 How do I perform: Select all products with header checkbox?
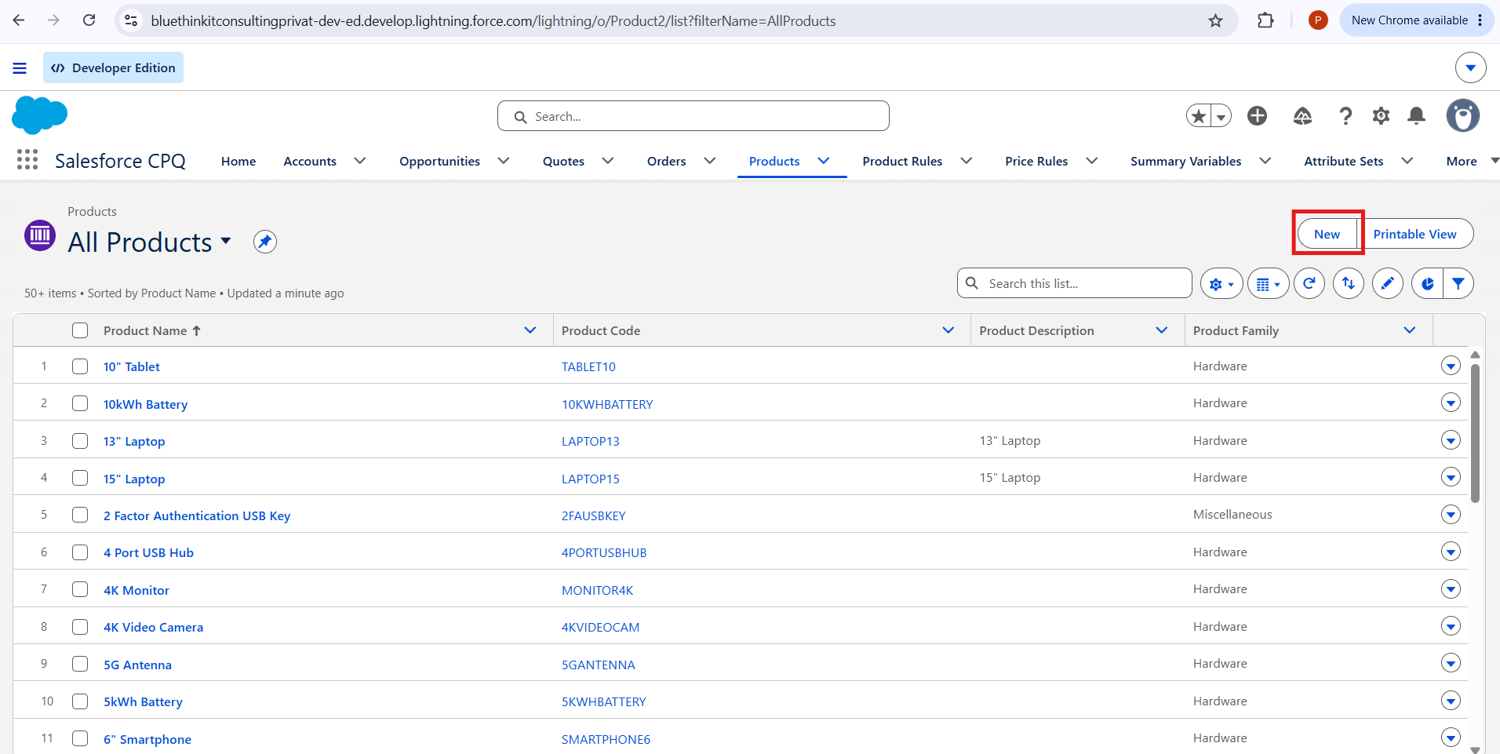point(80,330)
